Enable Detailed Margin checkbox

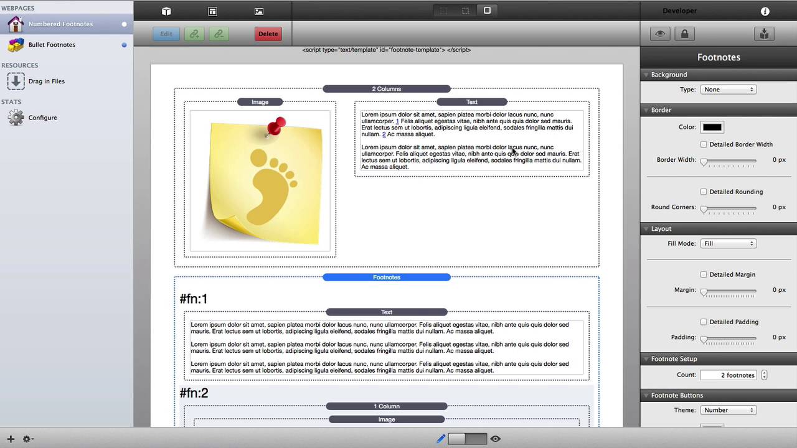[704, 274]
